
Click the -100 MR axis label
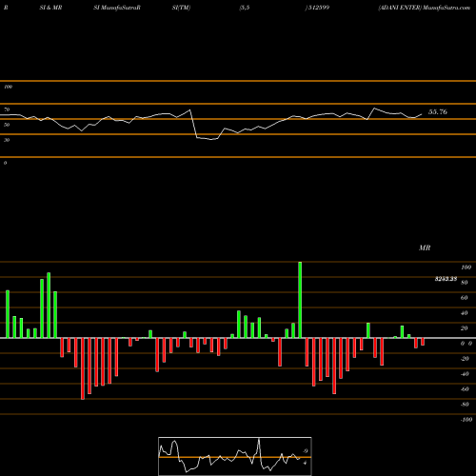[466, 420]
